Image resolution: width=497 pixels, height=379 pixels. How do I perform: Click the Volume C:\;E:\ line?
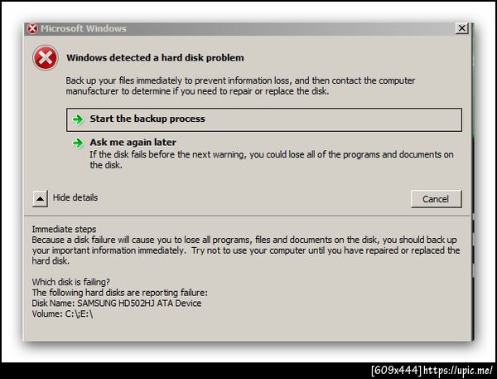coord(63,313)
